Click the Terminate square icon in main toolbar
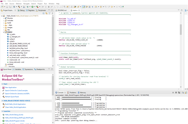This screenshot has width=188, height=124. [49, 7]
